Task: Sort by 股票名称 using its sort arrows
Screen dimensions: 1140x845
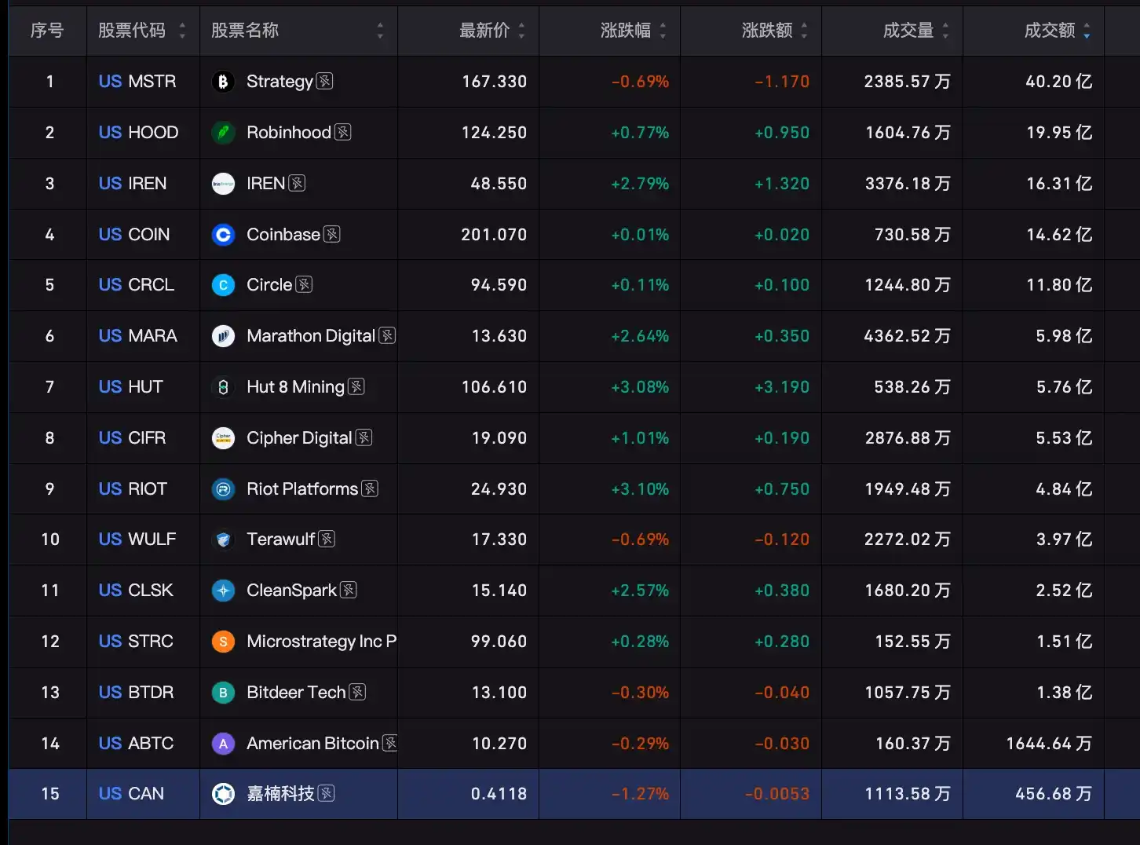Action: point(380,31)
